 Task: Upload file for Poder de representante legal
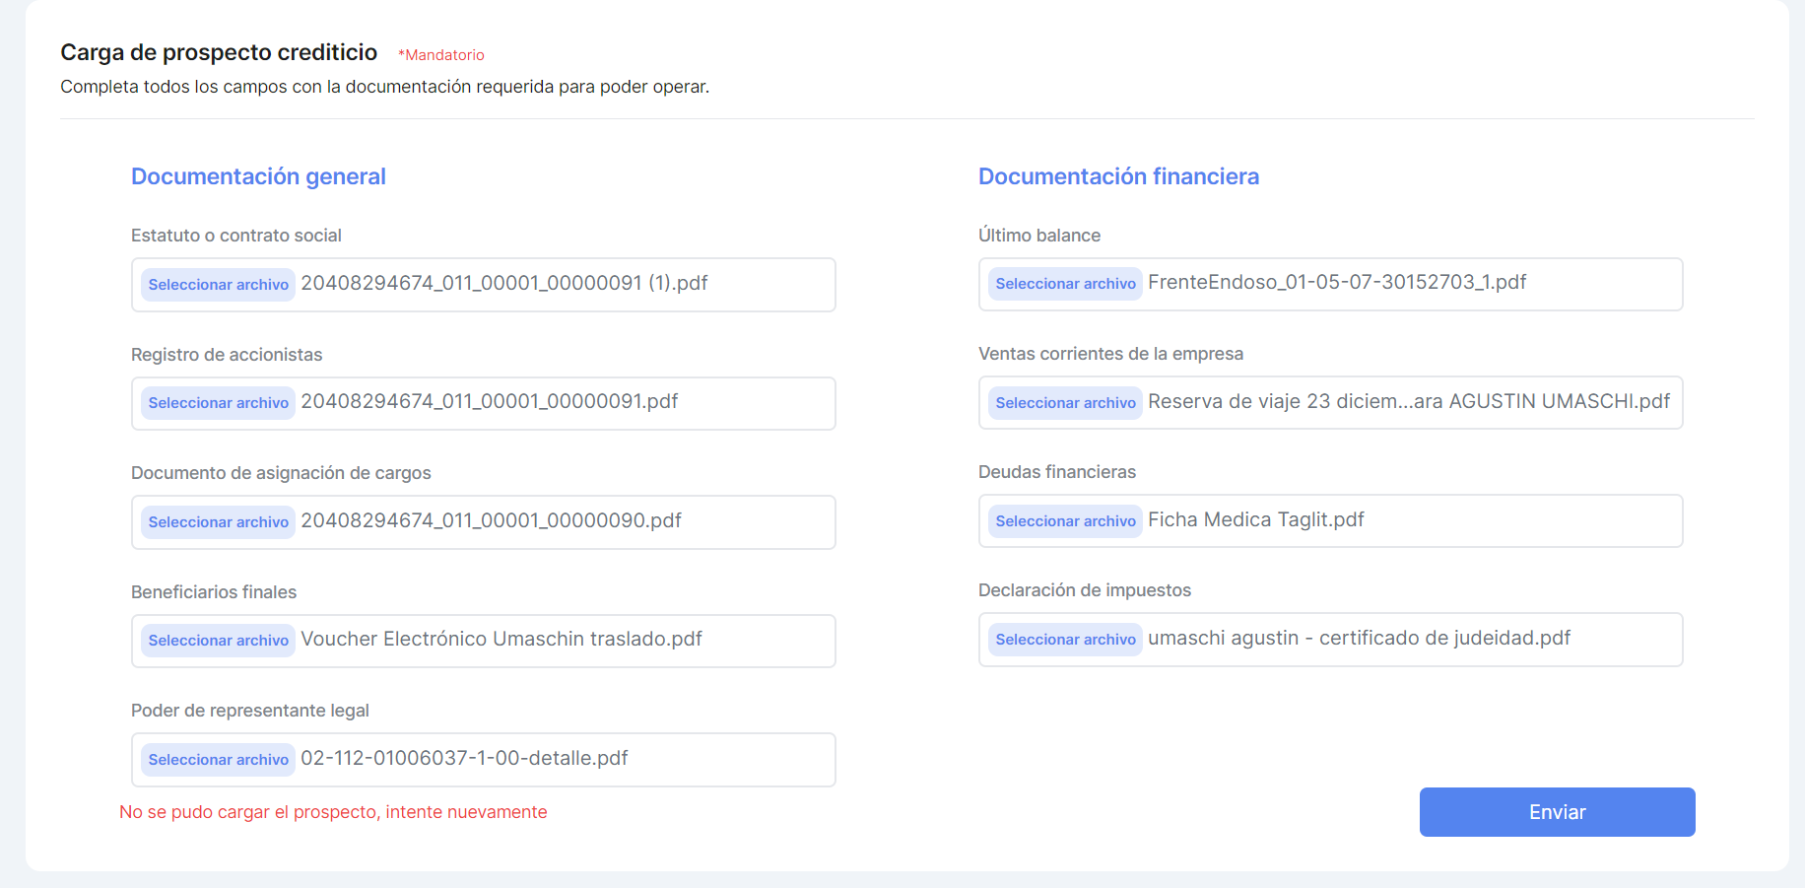click(x=218, y=760)
